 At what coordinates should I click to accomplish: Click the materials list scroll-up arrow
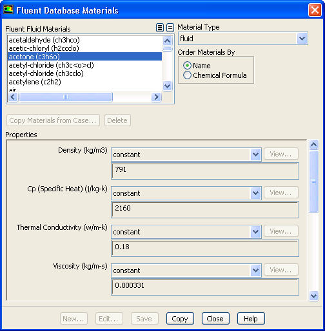pos(167,41)
